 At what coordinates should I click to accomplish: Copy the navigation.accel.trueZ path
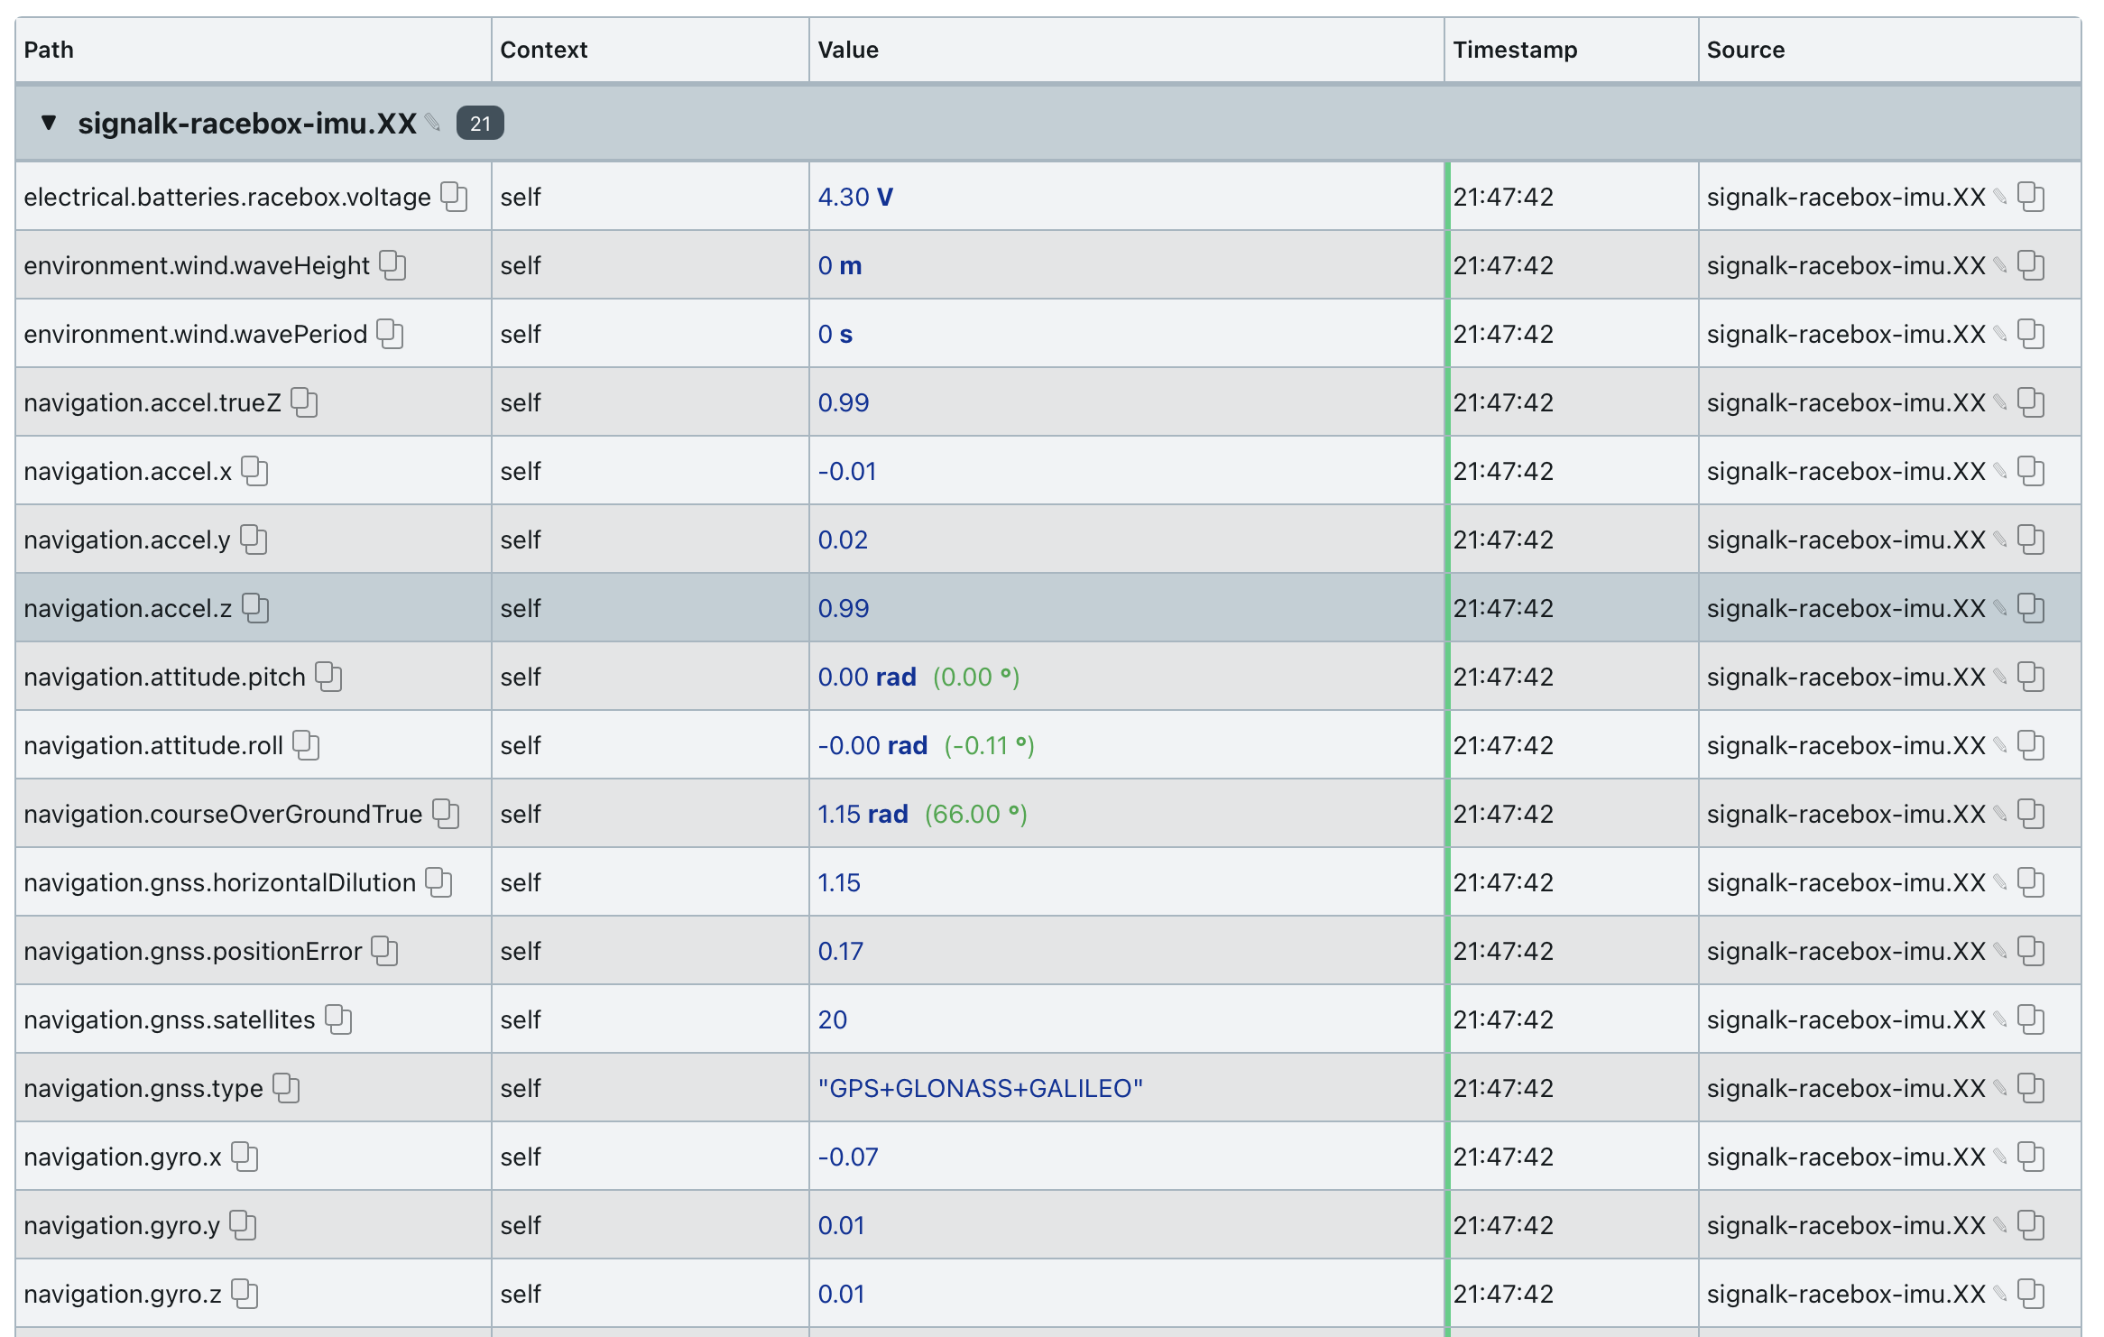pos(304,402)
